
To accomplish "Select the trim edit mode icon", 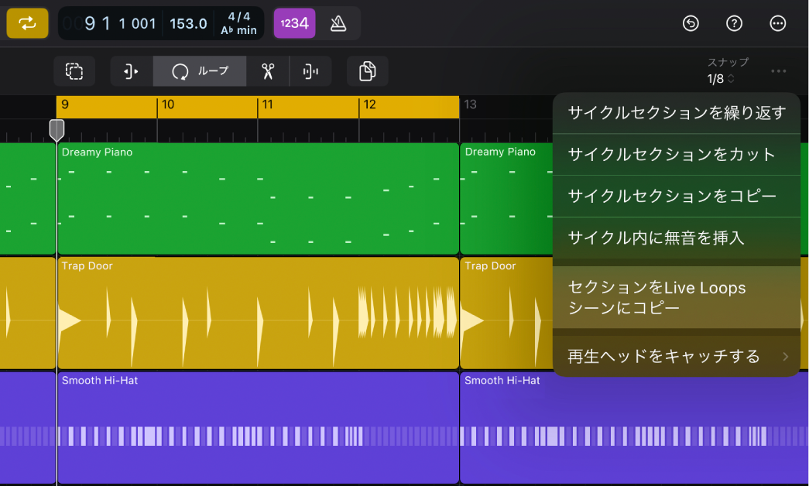I will 130,71.
